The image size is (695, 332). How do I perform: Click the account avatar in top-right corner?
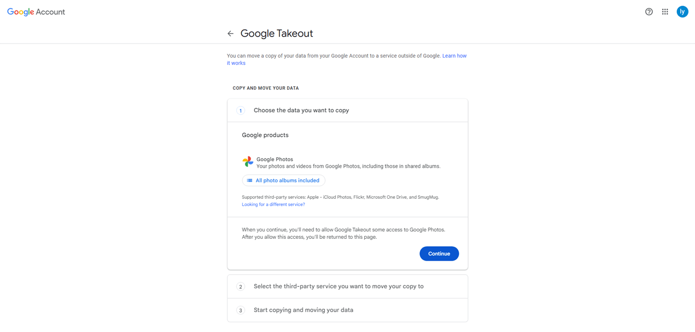(683, 12)
